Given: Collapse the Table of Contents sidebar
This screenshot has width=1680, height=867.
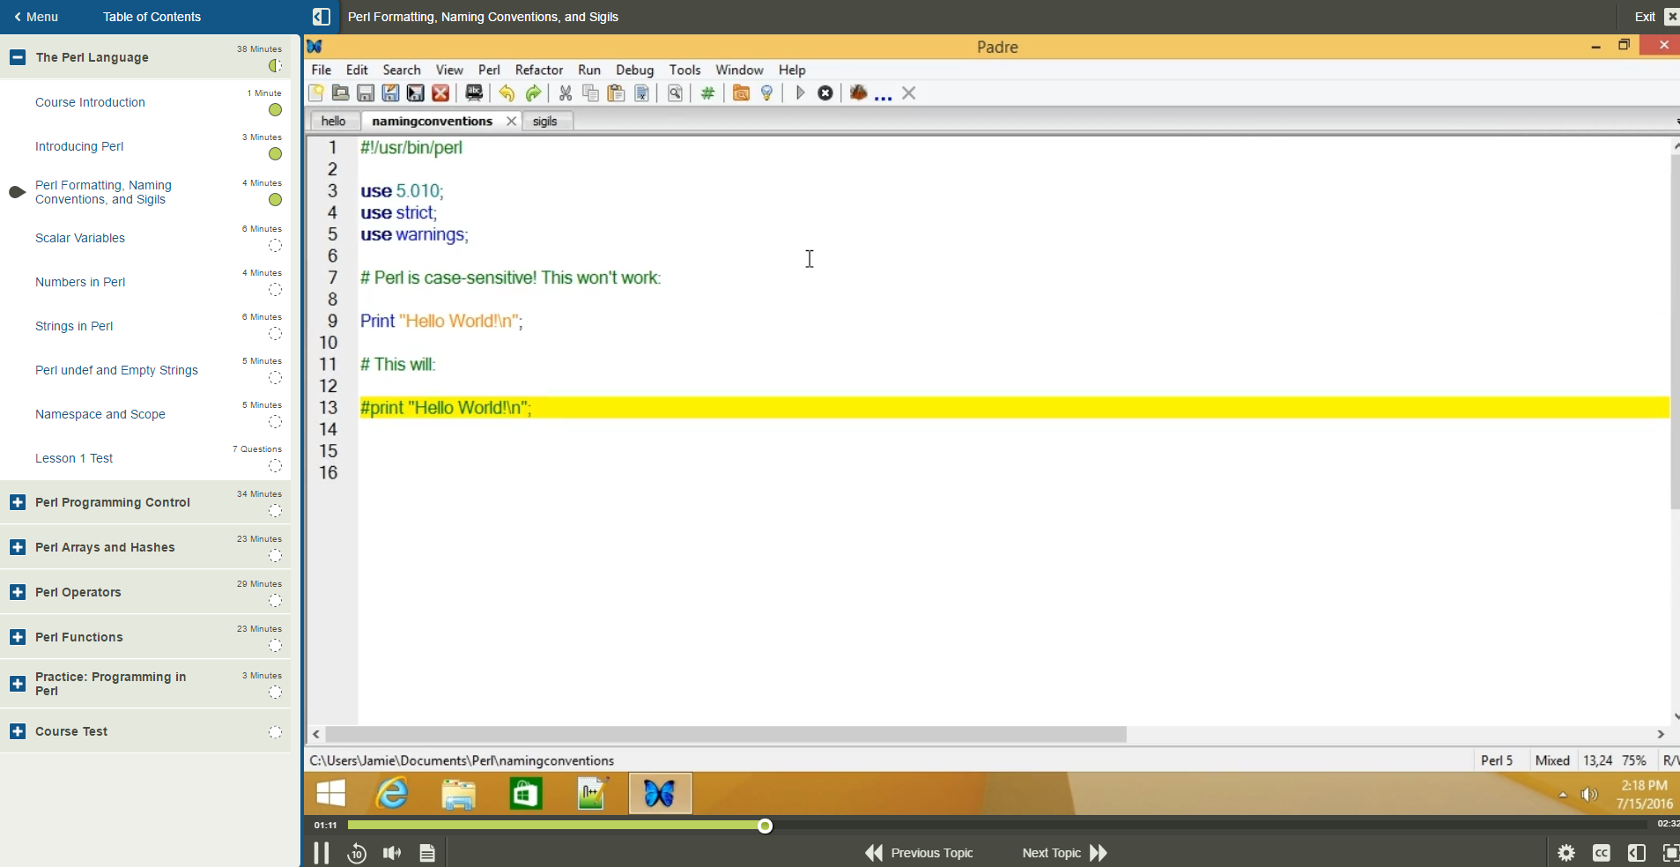Looking at the screenshot, I should pos(321,16).
